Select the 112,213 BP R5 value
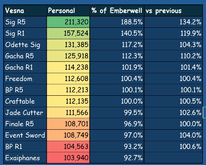The width and height of the screenshot is (206, 165). coord(68,90)
